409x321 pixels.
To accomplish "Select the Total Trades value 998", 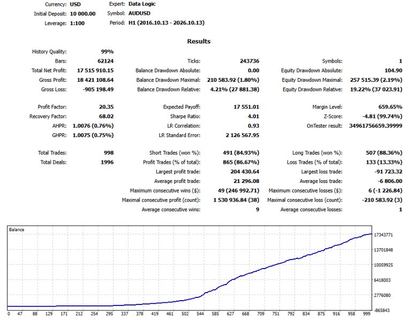I will pyautogui.click(x=109, y=153).
